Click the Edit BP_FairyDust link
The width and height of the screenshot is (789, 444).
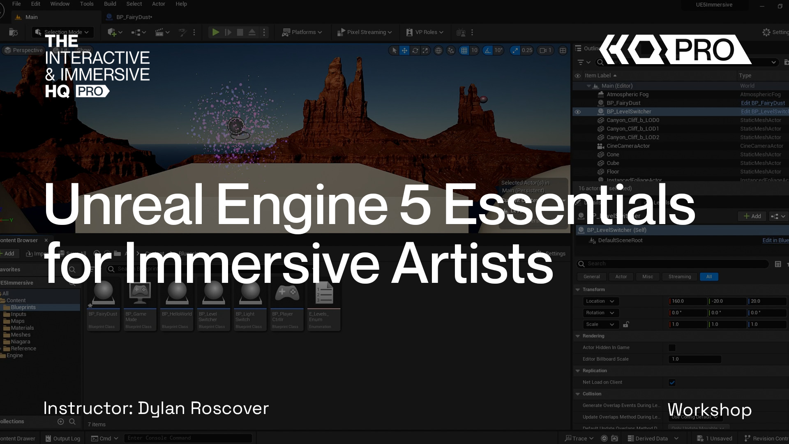point(762,103)
